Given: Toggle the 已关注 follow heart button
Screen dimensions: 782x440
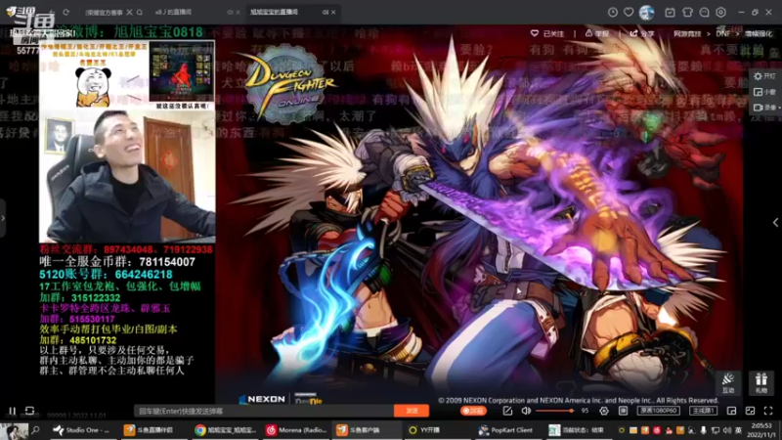Looking at the screenshot, I should coord(547,33).
